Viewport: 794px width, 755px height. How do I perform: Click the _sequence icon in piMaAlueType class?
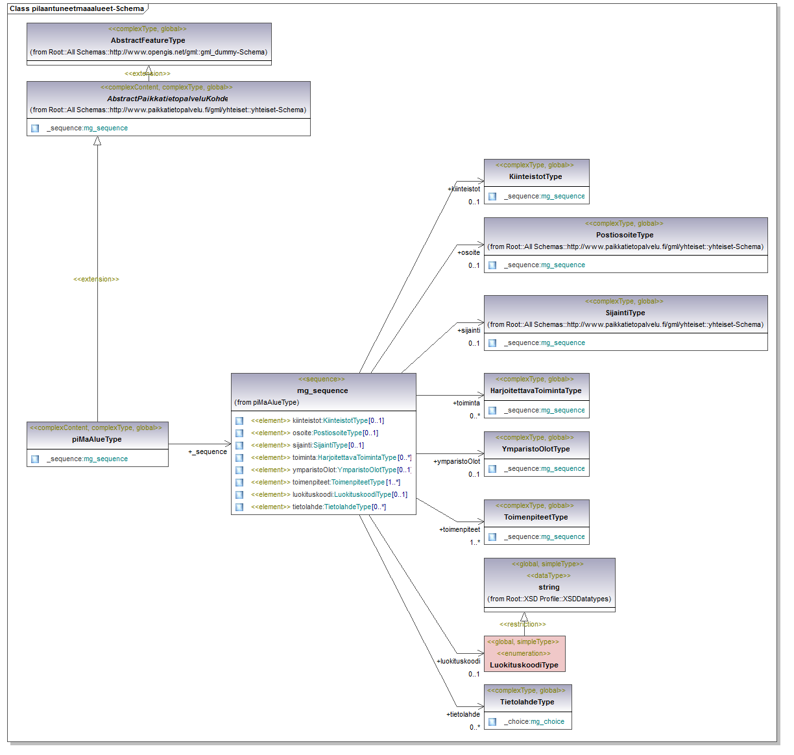tap(35, 459)
